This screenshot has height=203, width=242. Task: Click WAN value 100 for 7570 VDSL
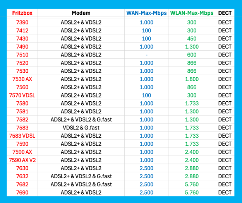click(x=146, y=95)
